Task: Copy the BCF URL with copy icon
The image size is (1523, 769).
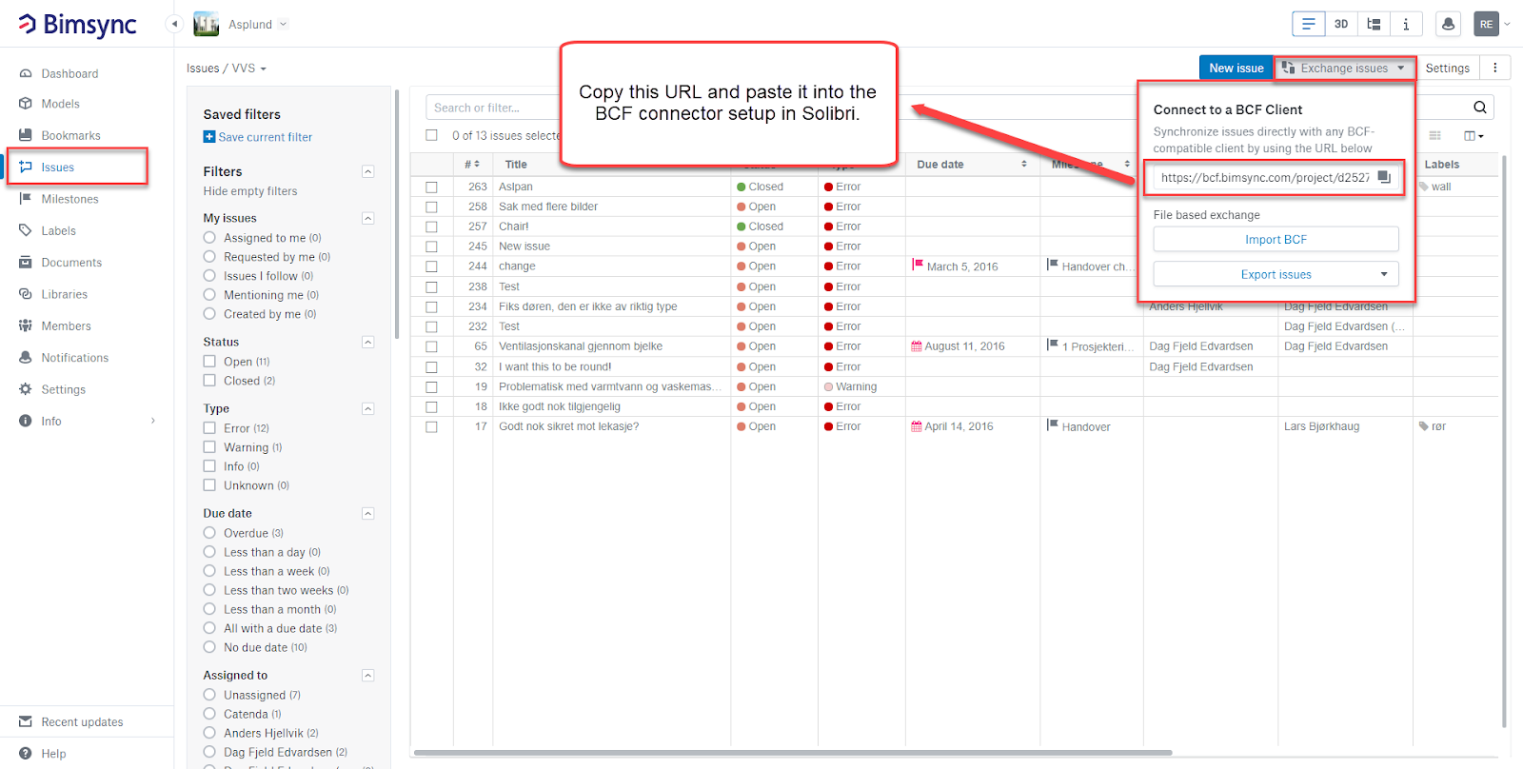Action: coord(1384,177)
